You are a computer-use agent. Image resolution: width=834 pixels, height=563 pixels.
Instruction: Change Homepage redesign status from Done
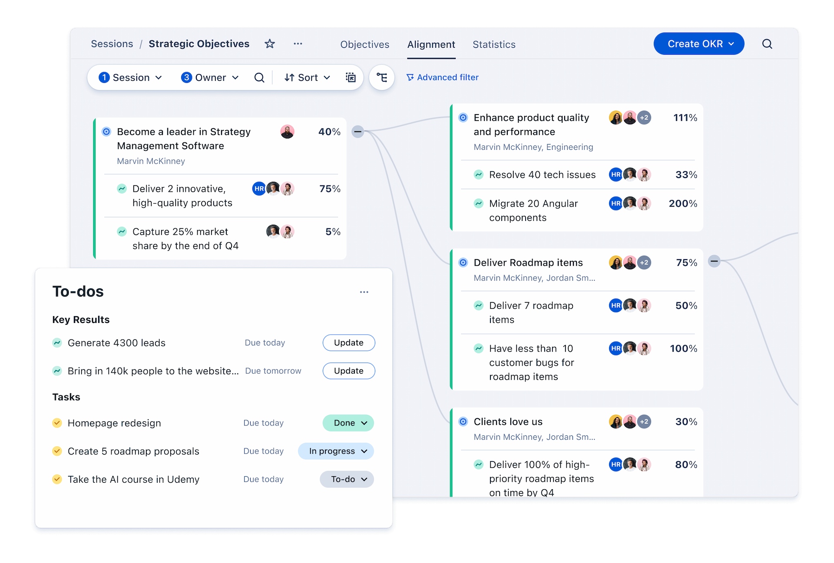point(348,423)
